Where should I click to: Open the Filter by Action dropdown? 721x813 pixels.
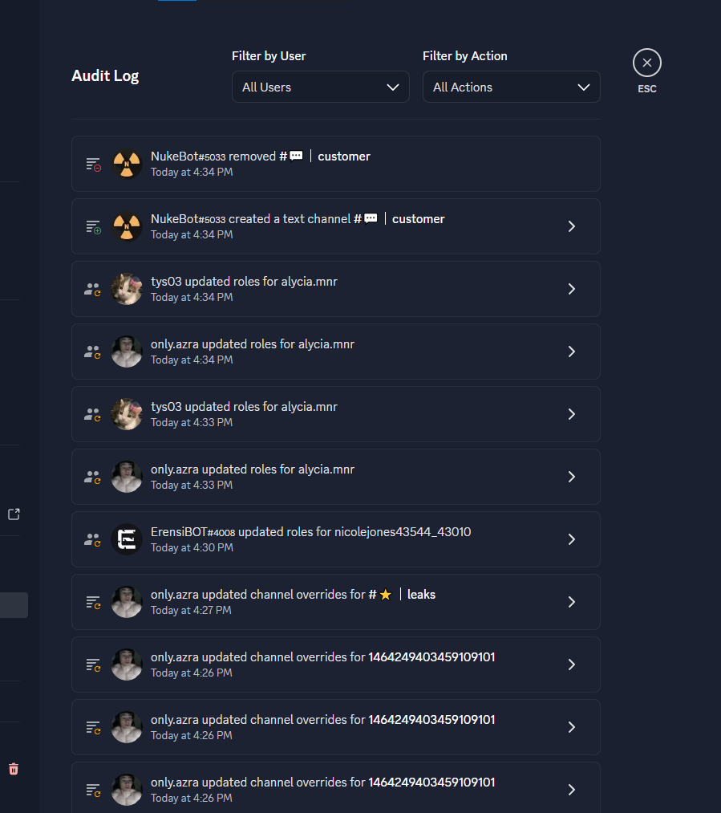511,87
